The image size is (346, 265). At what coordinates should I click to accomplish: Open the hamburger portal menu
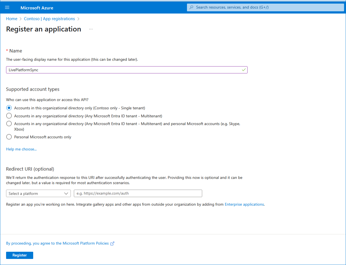pyautogui.click(x=7, y=7)
